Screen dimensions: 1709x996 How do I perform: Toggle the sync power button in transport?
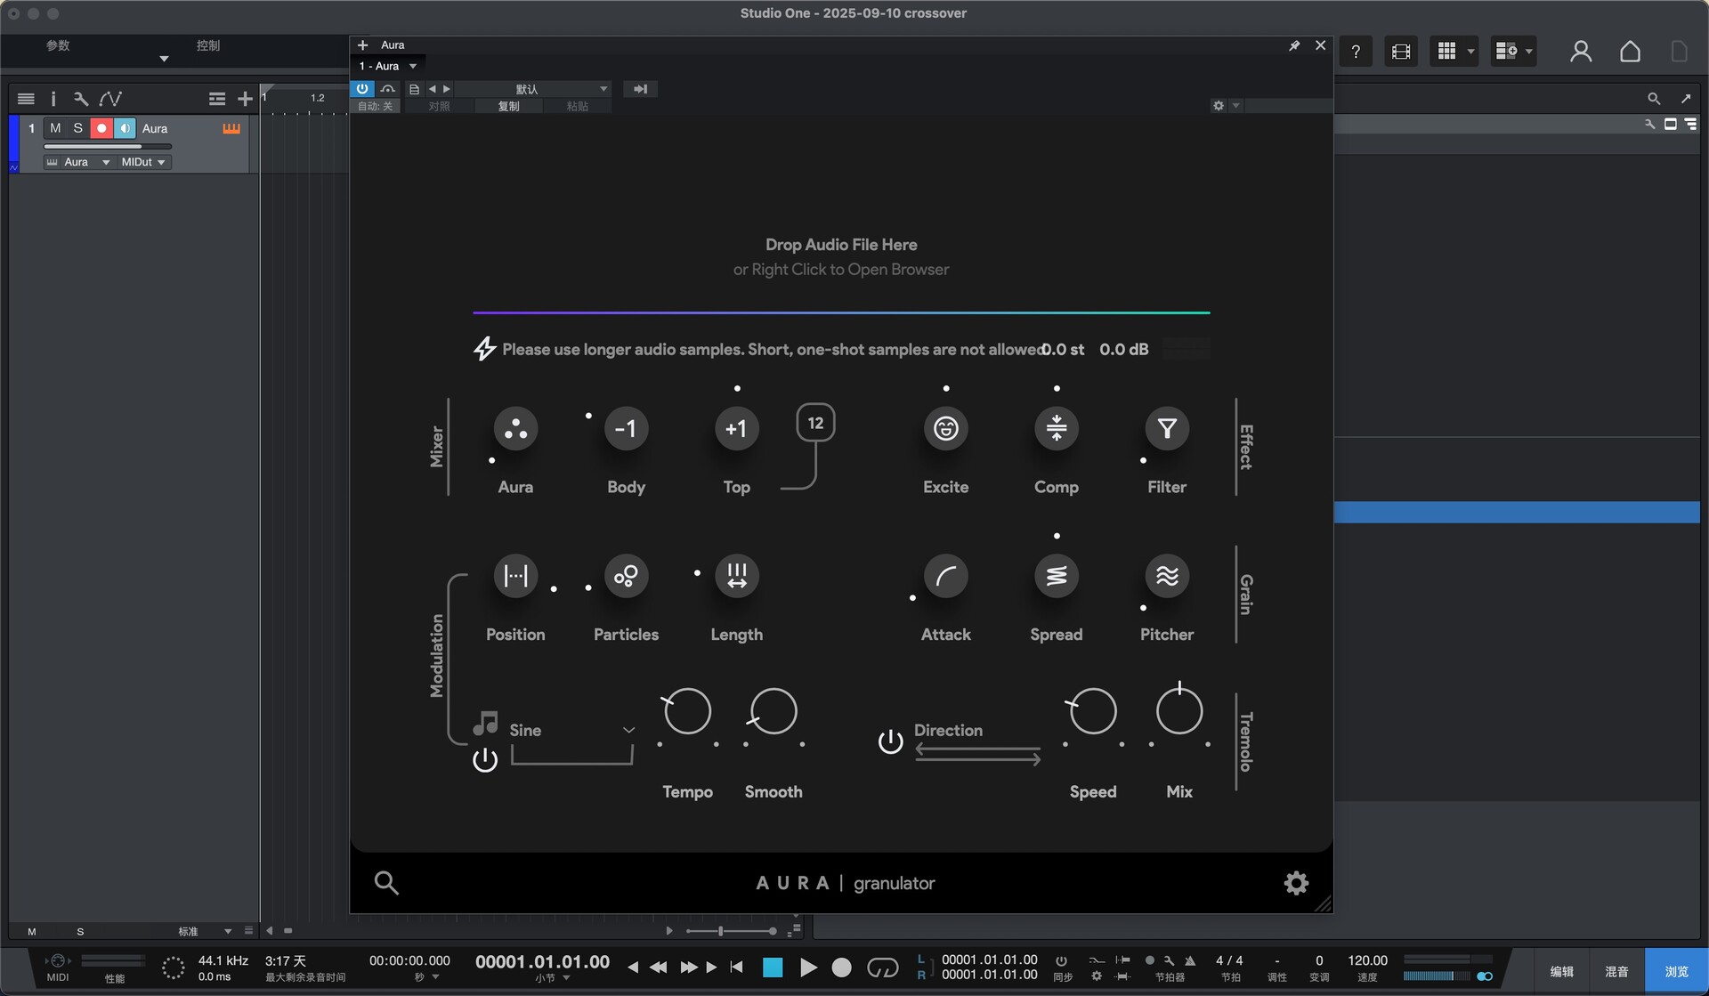coord(1061,960)
